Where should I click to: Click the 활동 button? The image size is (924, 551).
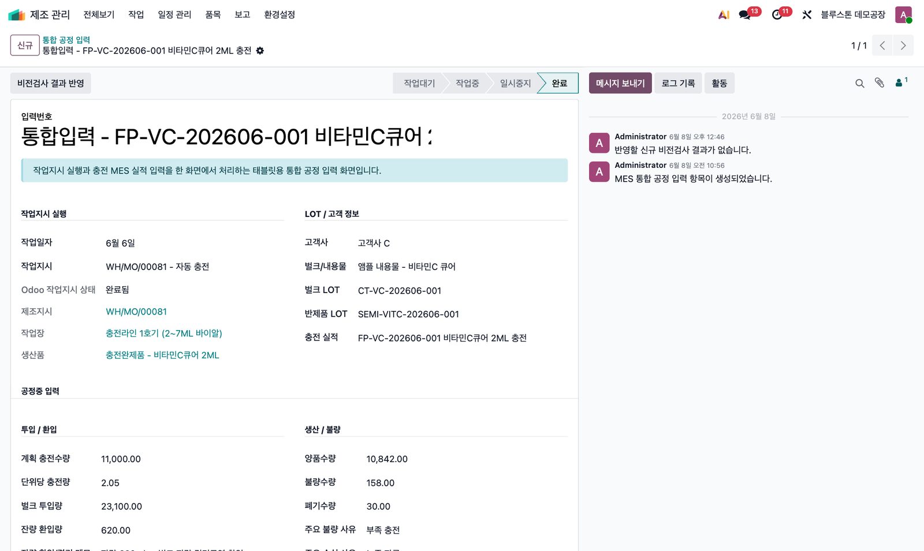point(720,83)
